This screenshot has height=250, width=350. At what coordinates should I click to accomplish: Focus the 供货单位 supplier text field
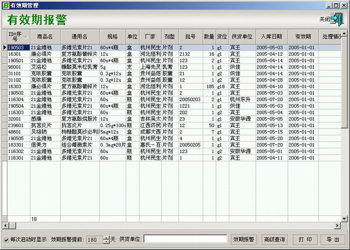(x=185, y=240)
